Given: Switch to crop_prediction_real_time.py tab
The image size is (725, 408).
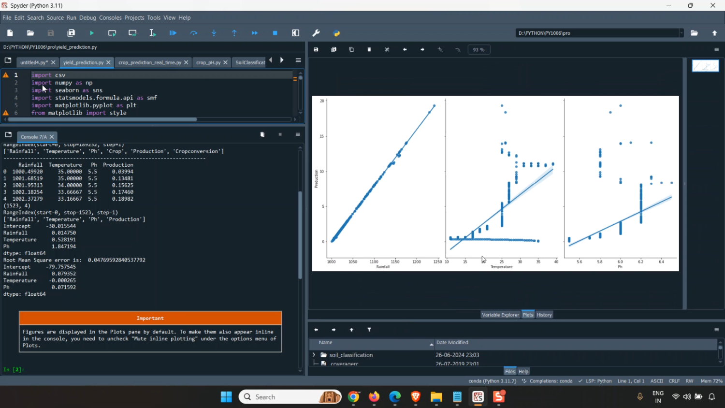Looking at the screenshot, I should [x=149, y=62].
